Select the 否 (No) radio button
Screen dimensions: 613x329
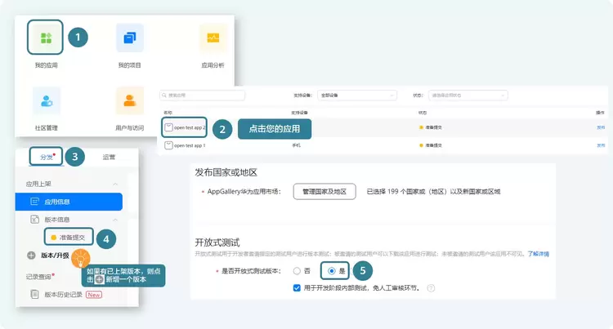(297, 271)
